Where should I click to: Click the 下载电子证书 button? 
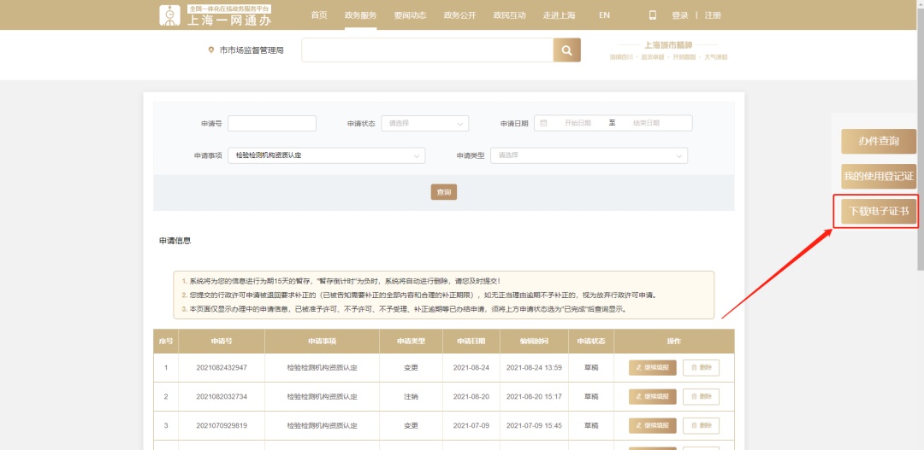878,211
